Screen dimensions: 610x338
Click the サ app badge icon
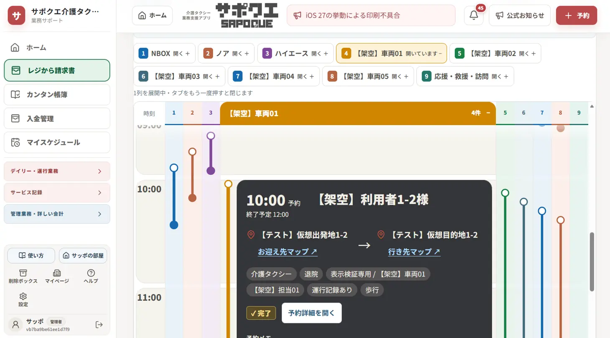(x=17, y=15)
